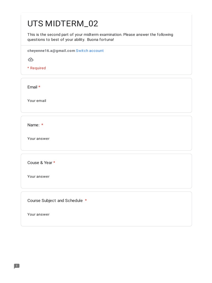Click the Buona fortuna! text in description
The image size is (212, 283).
click(100, 40)
